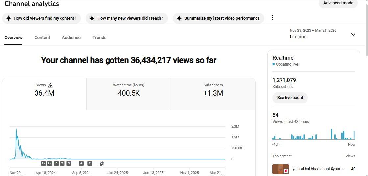The height and width of the screenshot is (176, 368).
Task: Select the Subscribers metric card
Action: click(x=213, y=90)
